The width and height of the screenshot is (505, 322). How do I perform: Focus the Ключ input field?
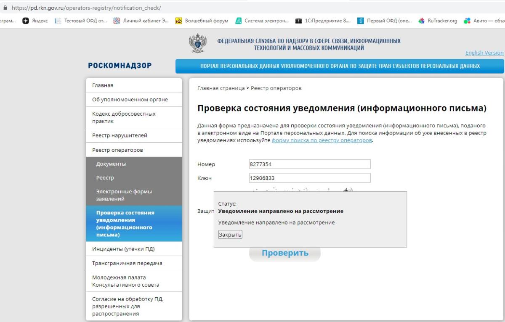tap(309, 178)
